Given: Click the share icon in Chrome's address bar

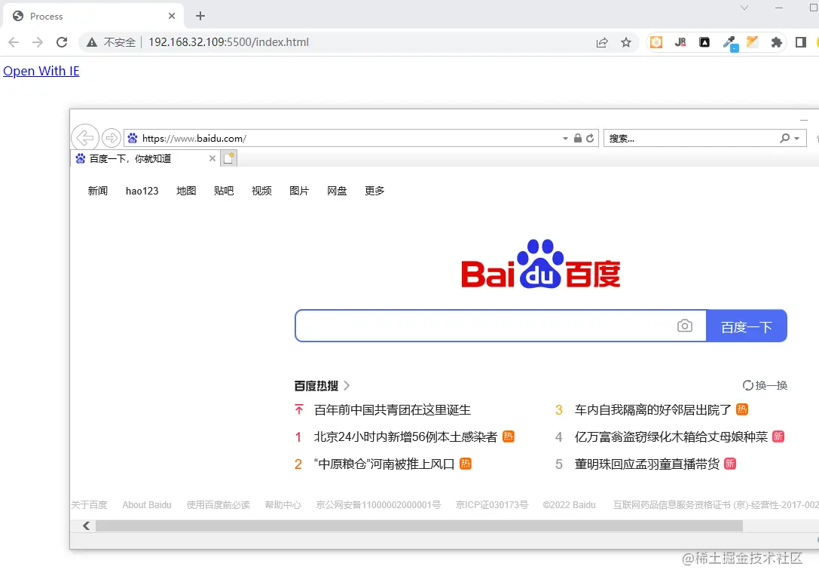Looking at the screenshot, I should tap(602, 42).
